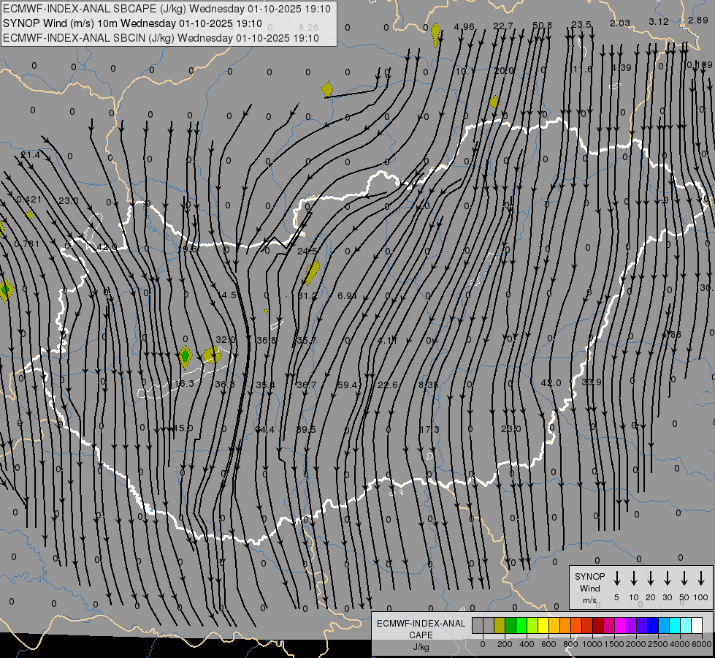Click the wind legend arrow above 100
The width and height of the screenshot is (715, 658).
[x=701, y=578]
